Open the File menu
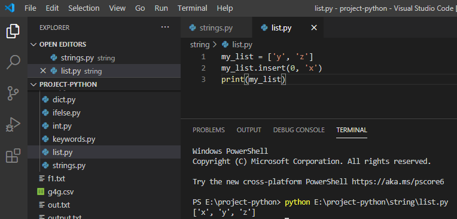This screenshot has width=457, height=219. (31, 8)
